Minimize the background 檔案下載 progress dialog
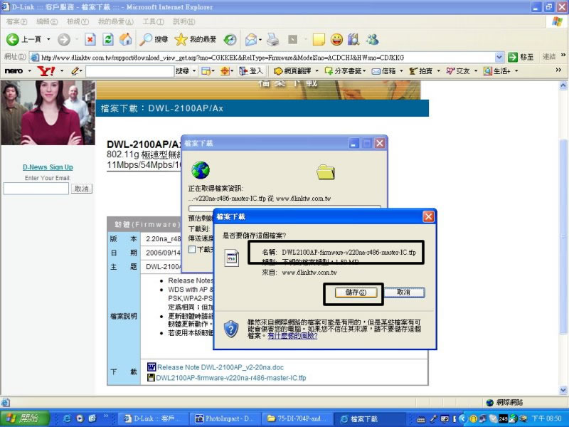Screen dimensions: 569x427 [353, 144]
